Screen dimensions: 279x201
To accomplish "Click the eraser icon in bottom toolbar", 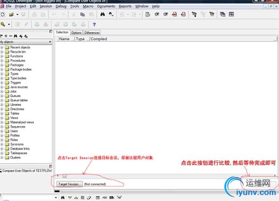I will [89, 198].
